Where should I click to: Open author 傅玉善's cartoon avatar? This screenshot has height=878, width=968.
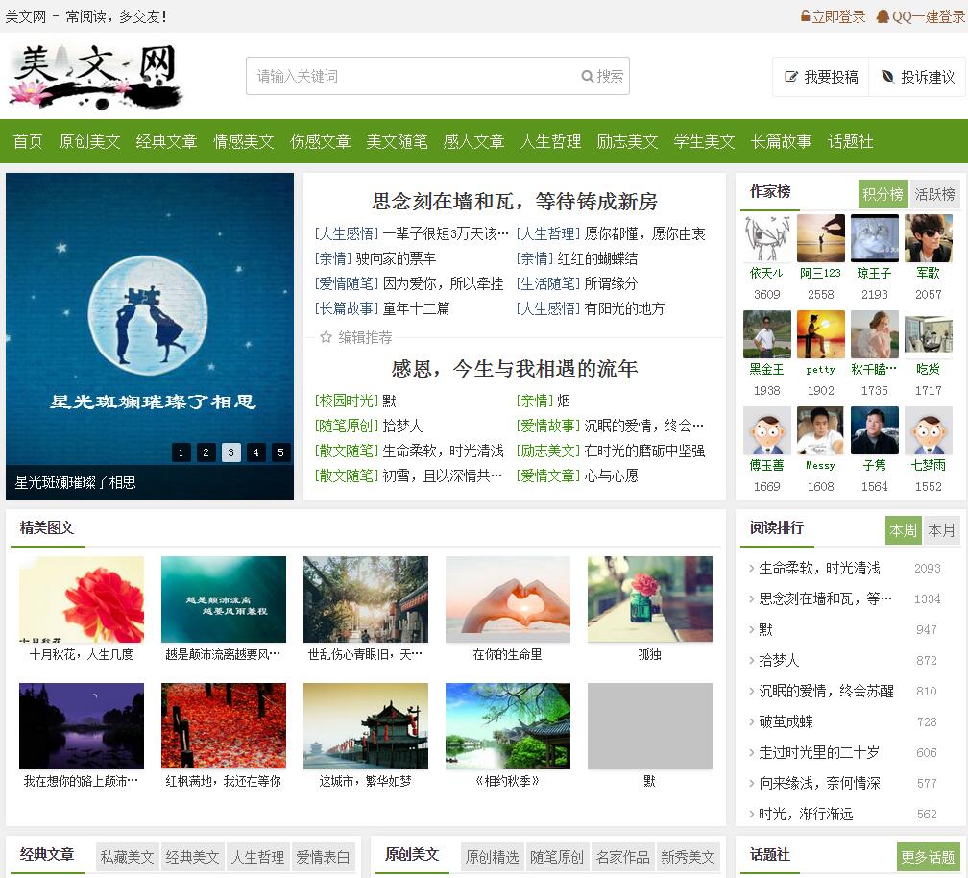tap(766, 430)
